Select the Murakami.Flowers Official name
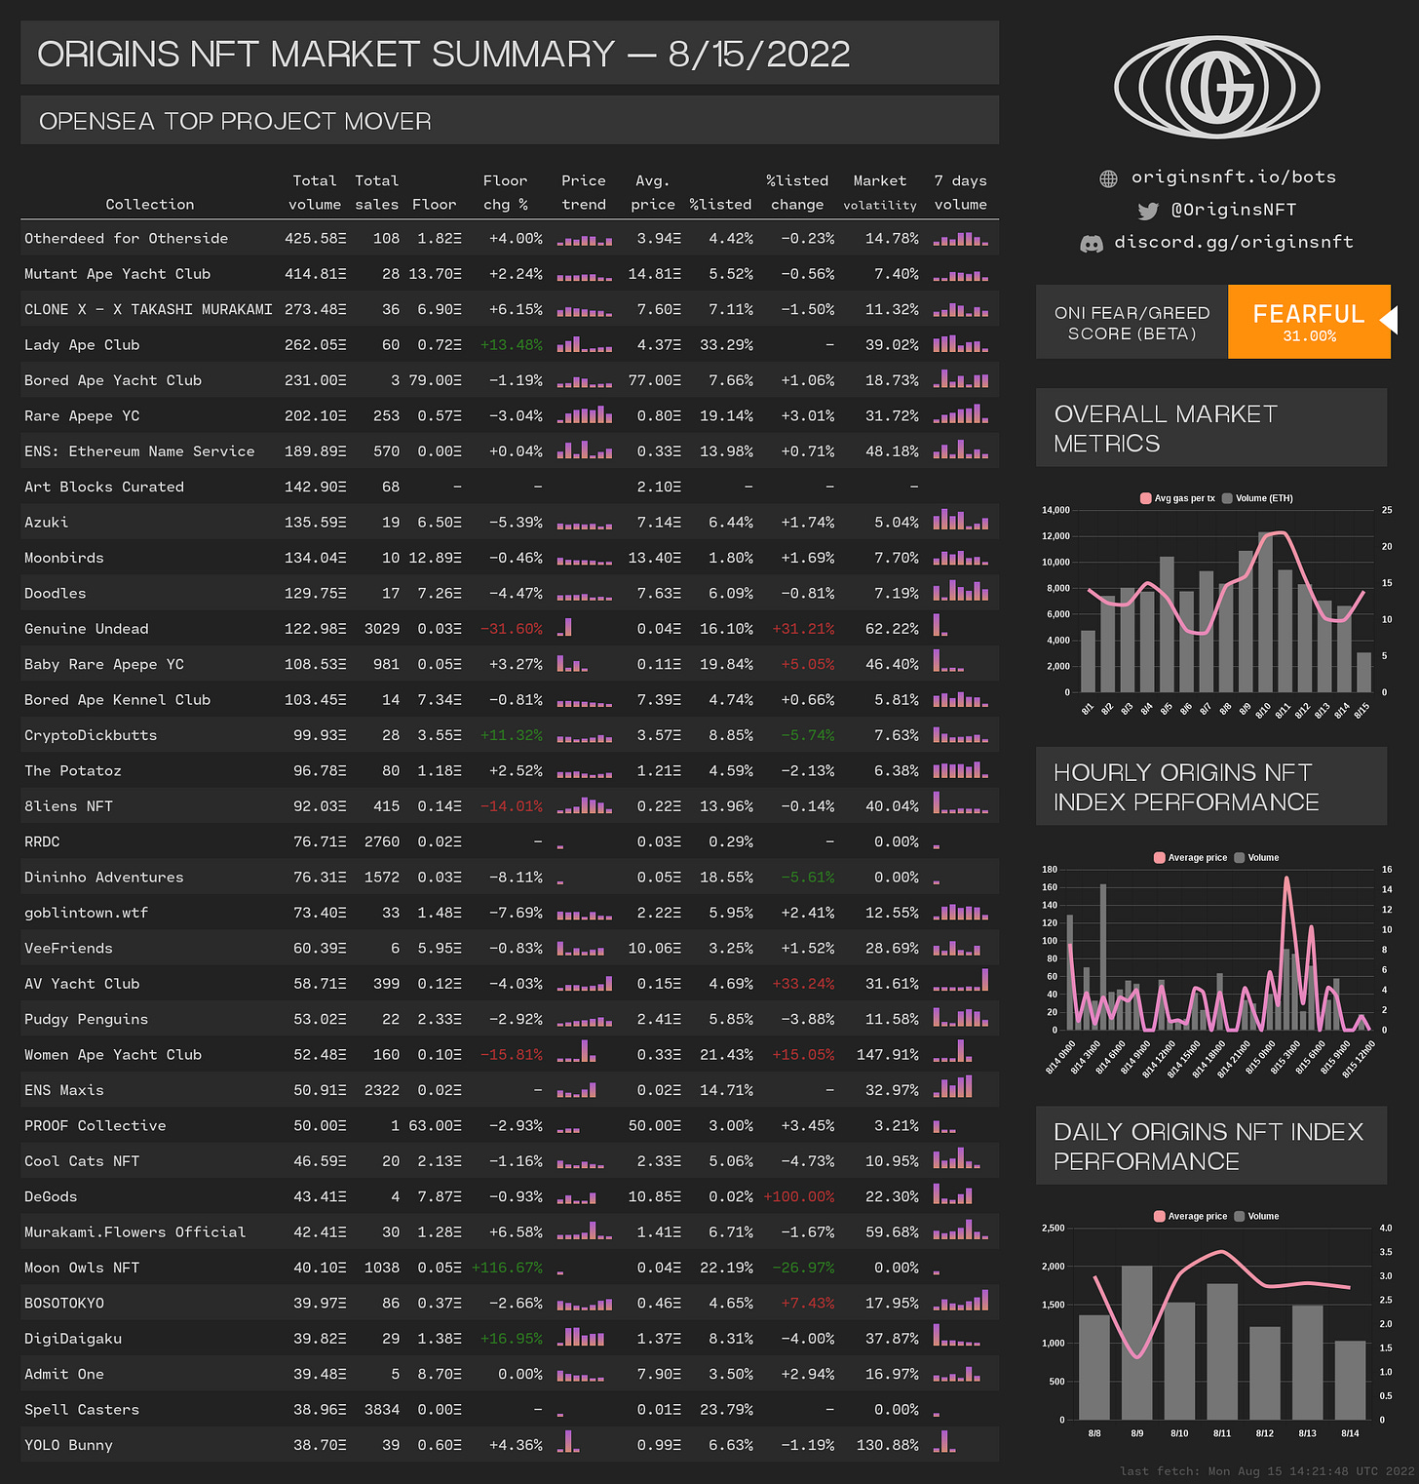 (135, 1232)
